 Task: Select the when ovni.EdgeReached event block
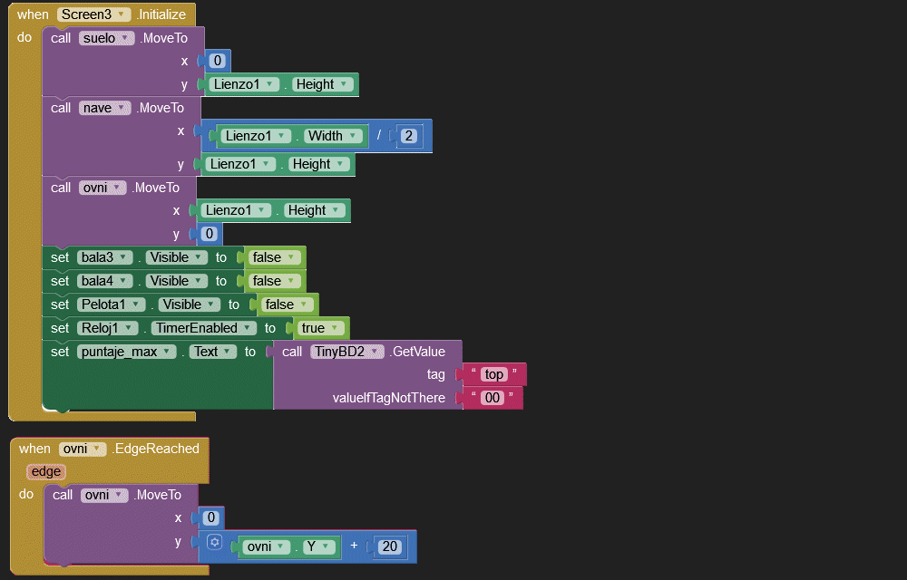click(x=36, y=449)
